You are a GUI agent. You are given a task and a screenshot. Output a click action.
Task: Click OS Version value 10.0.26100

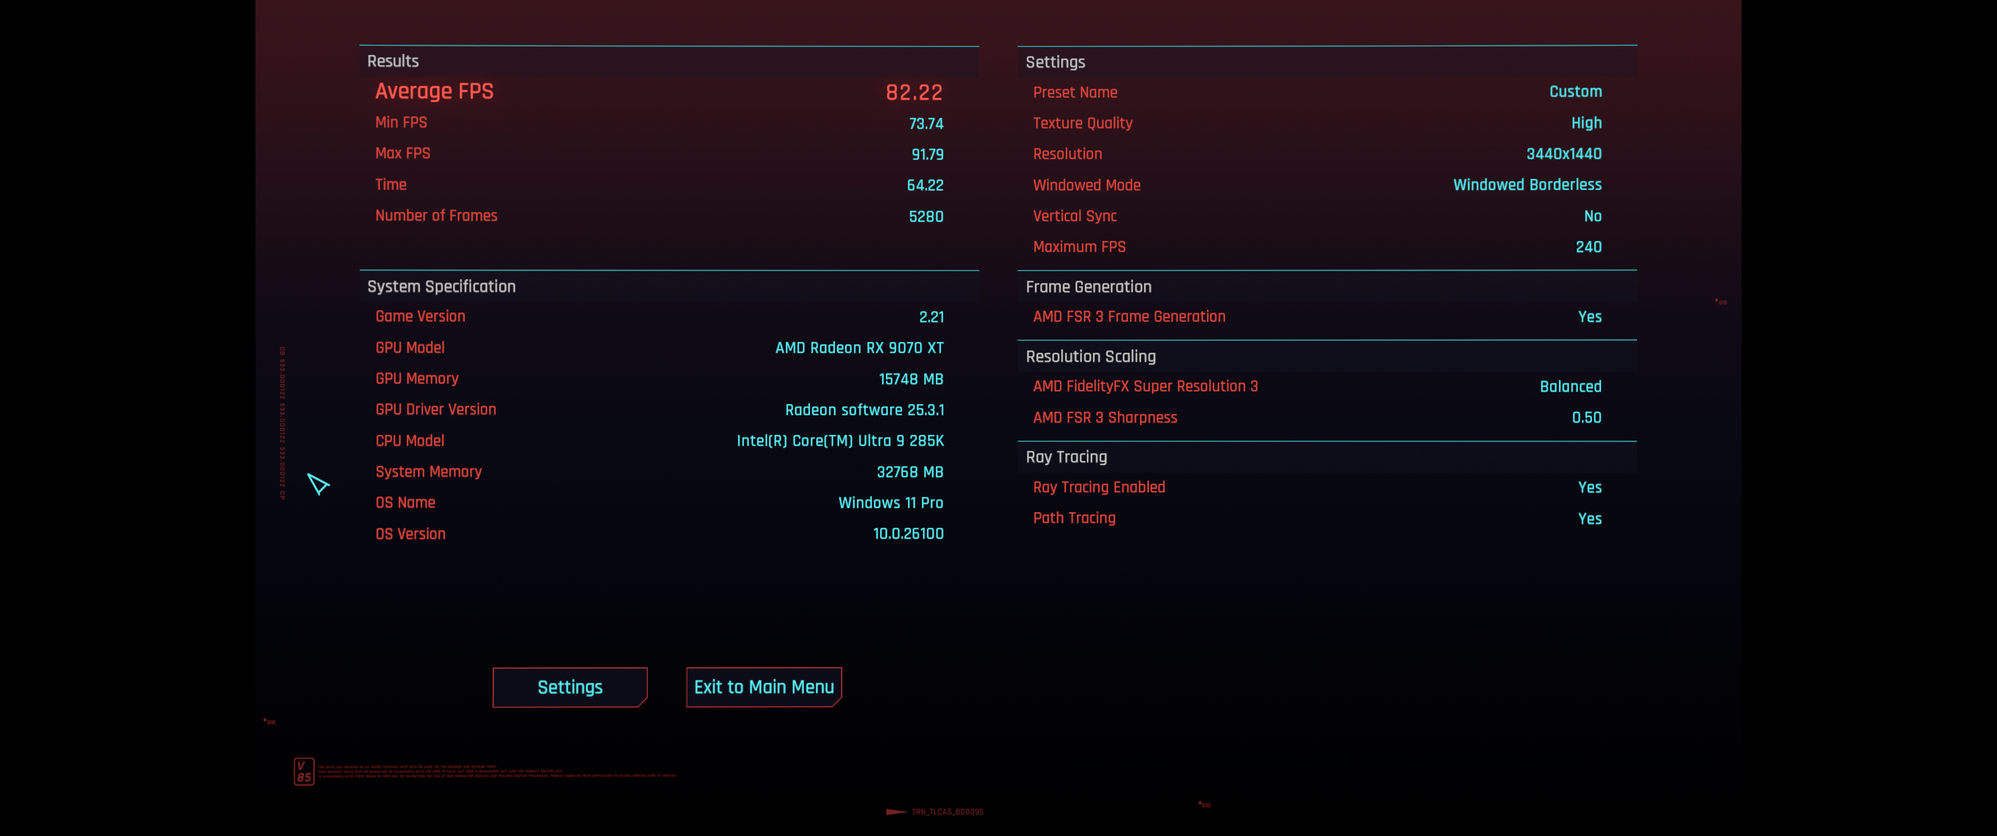tap(908, 534)
